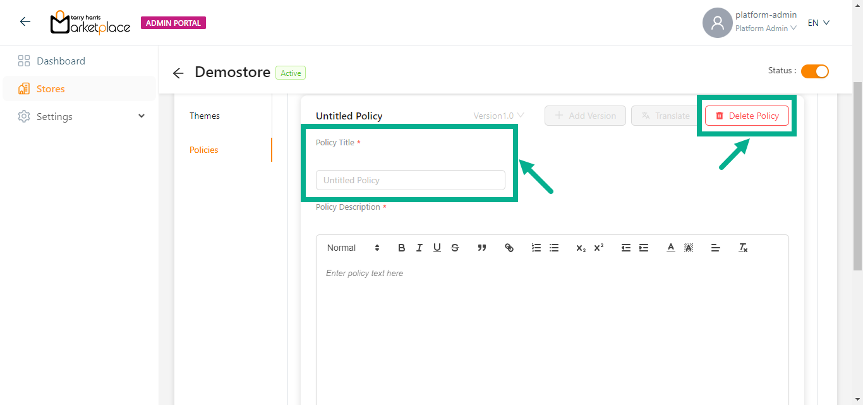Click the superscript icon
This screenshot has height=405, width=863.
[599, 248]
